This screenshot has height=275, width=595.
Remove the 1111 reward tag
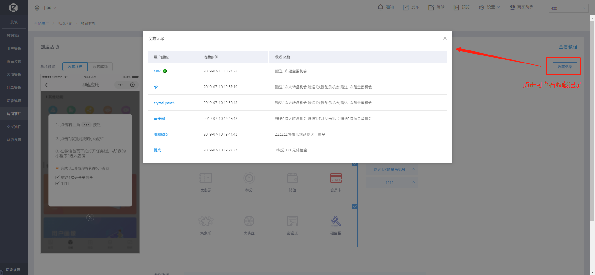(x=413, y=182)
